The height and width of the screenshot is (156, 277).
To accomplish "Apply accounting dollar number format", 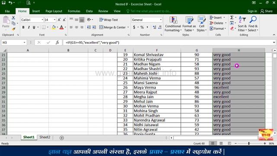I will (134, 27).
